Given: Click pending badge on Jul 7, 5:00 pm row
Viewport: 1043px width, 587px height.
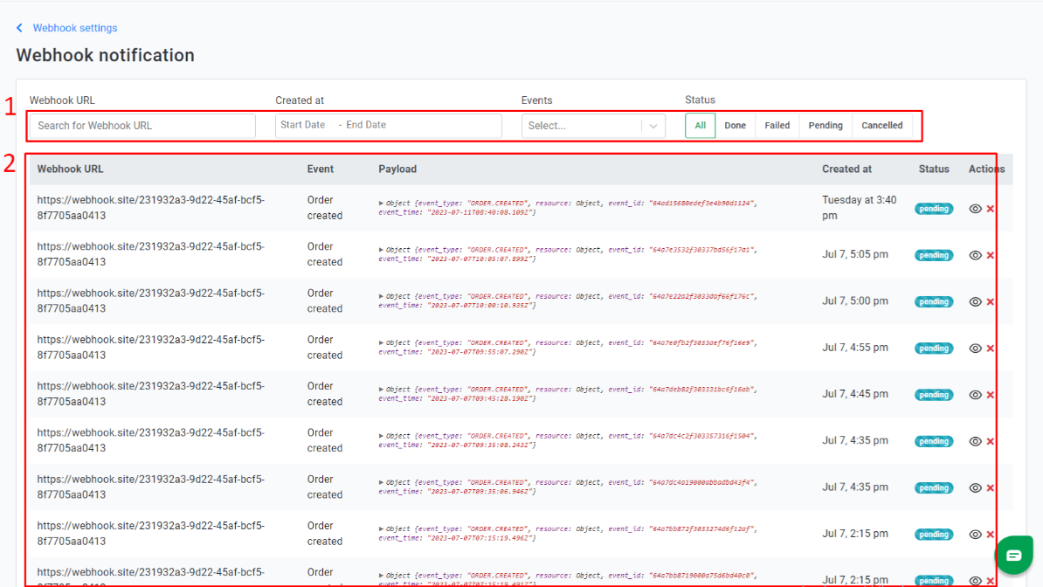Looking at the screenshot, I should point(934,302).
